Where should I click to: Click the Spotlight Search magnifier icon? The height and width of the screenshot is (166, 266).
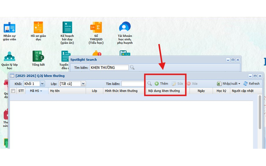click(x=132, y=68)
